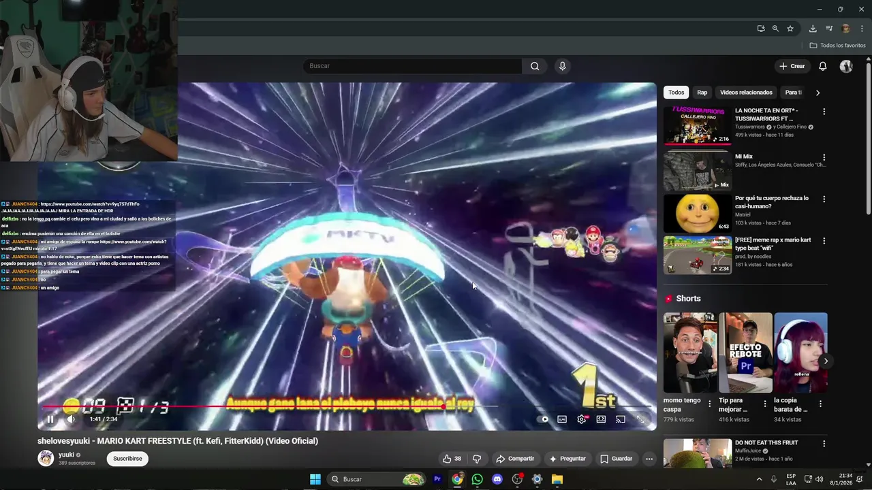
Task: Open options for Tip para mejorar short
Action: tap(765, 404)
